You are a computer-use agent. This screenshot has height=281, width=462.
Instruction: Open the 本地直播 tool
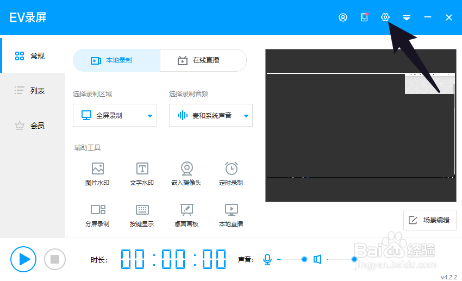[231, 215]
